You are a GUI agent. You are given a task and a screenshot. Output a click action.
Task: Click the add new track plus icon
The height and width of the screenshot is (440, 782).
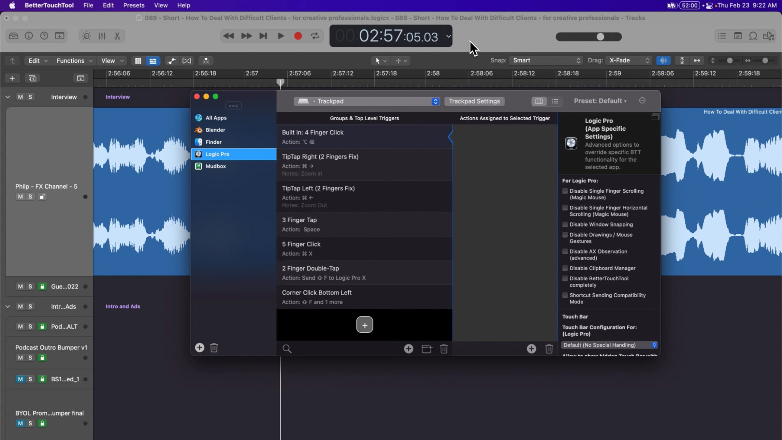click(12, 78)
